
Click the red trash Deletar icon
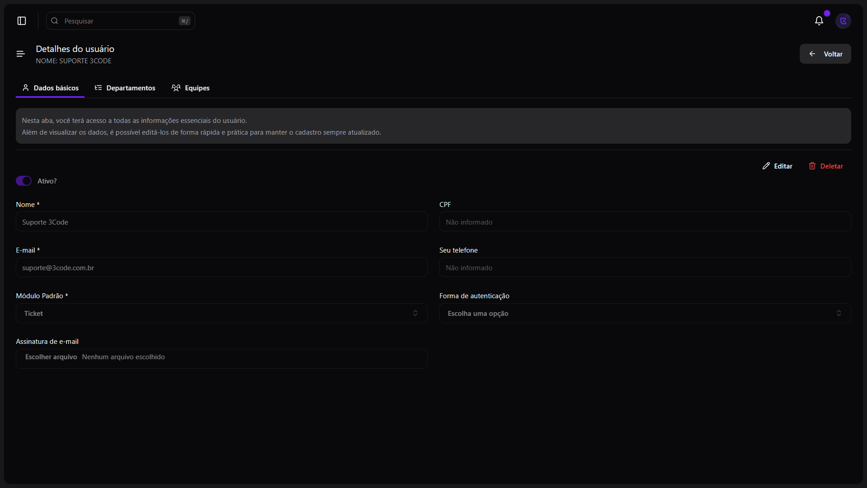pos(812,166)
